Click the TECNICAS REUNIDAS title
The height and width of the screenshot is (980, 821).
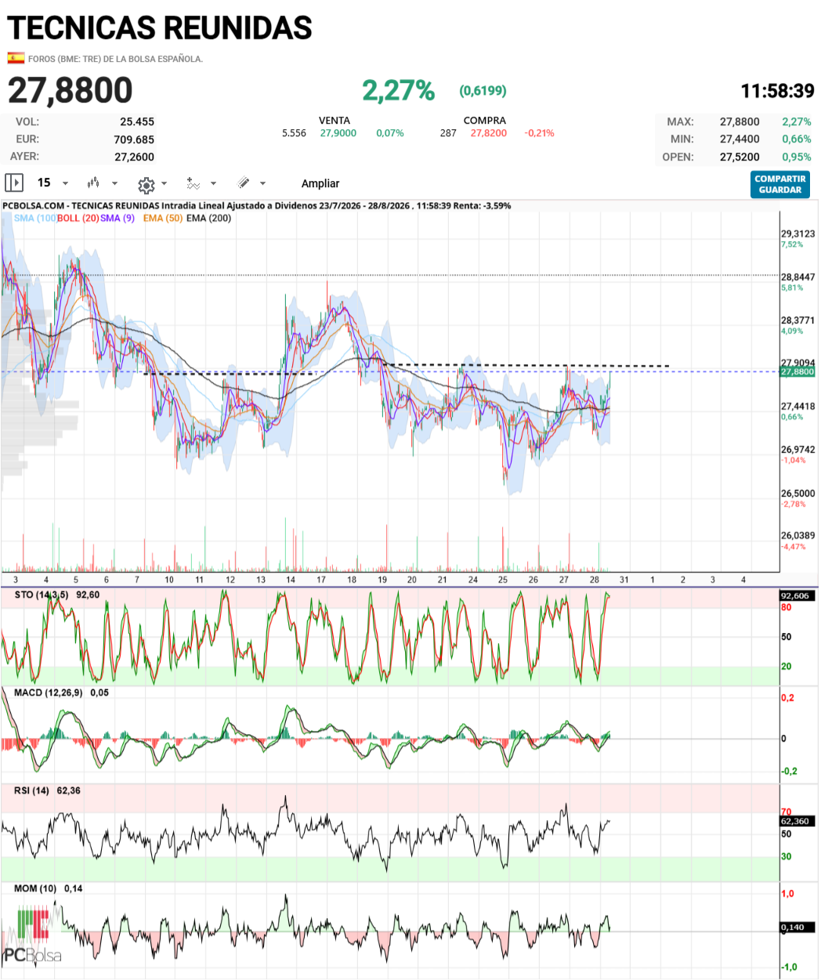(160, 28)
